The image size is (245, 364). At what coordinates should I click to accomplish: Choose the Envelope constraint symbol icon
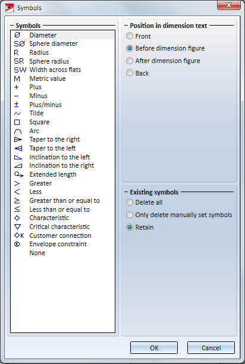17,244
